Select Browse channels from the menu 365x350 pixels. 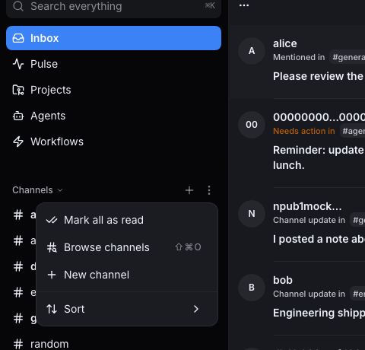127,247
